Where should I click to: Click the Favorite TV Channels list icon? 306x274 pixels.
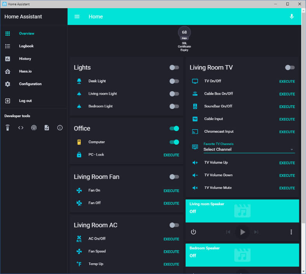pyautogui.click(x=195, y=147)
